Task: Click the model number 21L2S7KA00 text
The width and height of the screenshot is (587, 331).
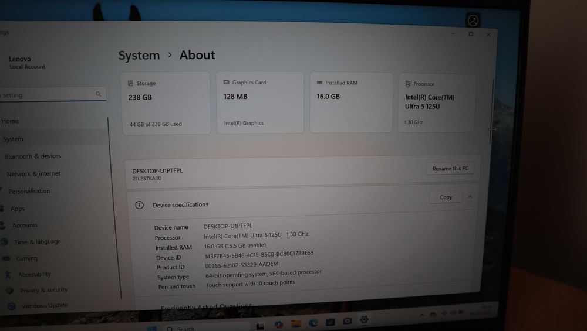Action: [147, 179]
